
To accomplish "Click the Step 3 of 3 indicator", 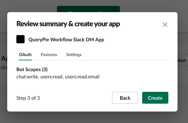I will [x=28, y=98].
